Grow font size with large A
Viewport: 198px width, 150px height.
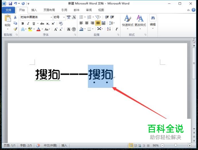pos(56,29)
